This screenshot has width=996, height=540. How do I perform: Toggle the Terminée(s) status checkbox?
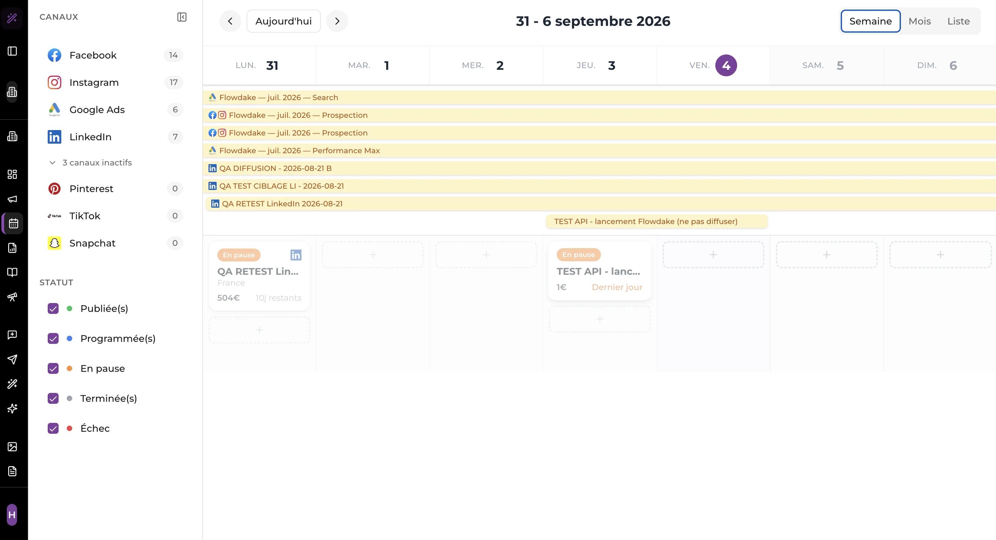(x=53, y=398)
